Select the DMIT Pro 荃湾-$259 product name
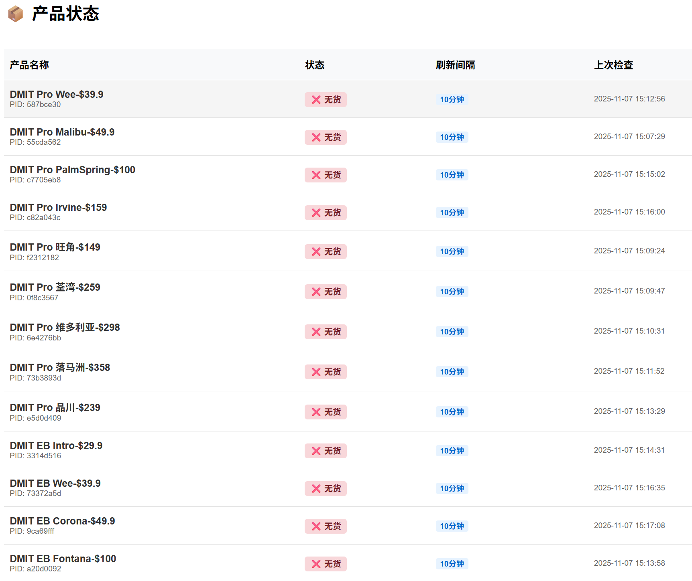 point(55,287)
